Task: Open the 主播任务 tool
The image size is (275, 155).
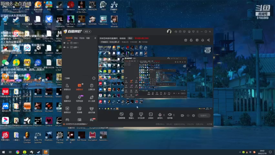Action: (91, 87)
